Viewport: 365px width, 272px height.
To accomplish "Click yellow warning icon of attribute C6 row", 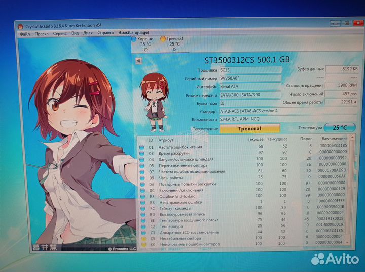I will point(143,244).
